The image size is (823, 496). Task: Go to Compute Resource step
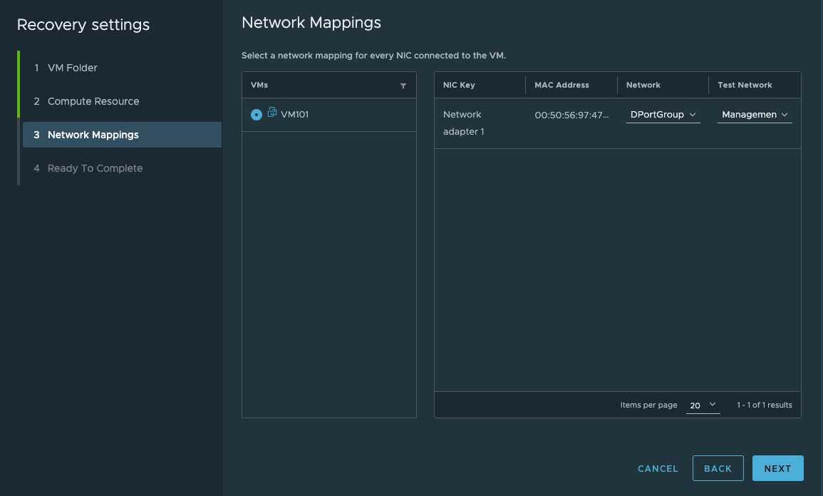click(x=93, y=101)
